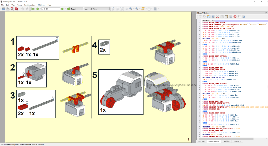This screenshot has height=146, width=268.
Task: Click the select all icon in LDraw Editor
Action: (x=213, y=17)
